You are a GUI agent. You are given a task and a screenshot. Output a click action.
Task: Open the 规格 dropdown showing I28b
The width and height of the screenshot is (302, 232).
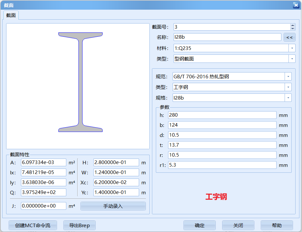[x=288, y=97]
